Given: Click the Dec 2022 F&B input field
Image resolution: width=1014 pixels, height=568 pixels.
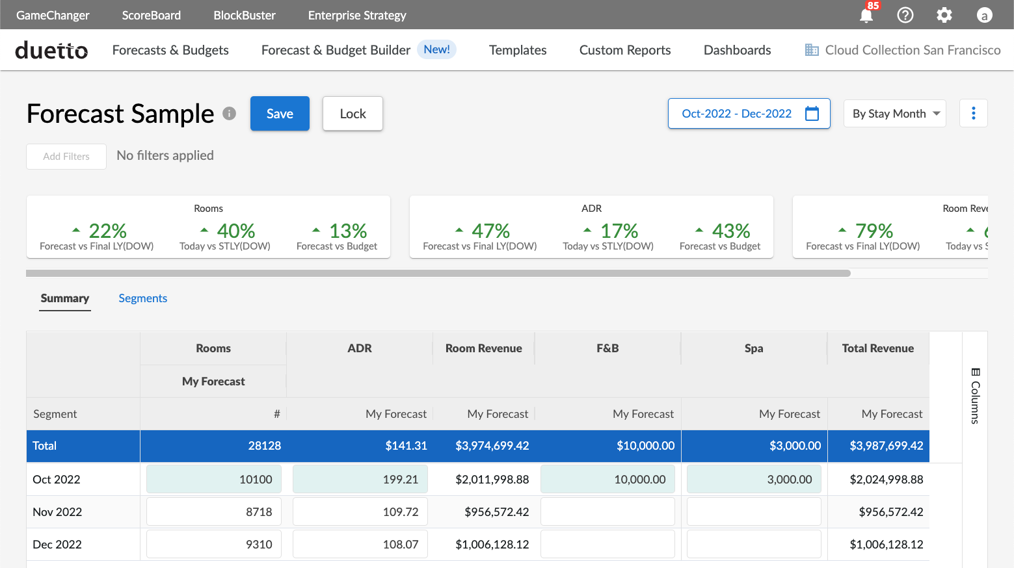Looking at the screenshot, I should click(x=607, y=545).
